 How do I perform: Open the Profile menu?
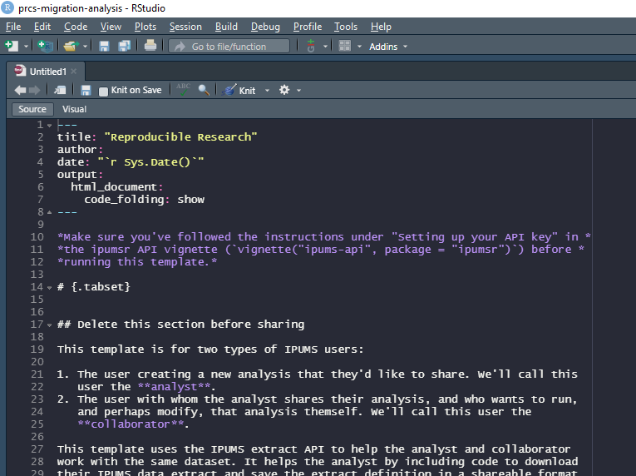tap(308, 27)
